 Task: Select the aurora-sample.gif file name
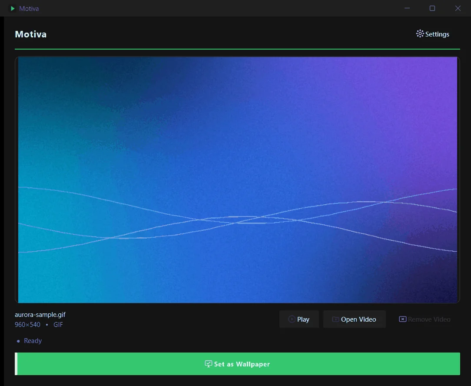click(x=40, y=315)
